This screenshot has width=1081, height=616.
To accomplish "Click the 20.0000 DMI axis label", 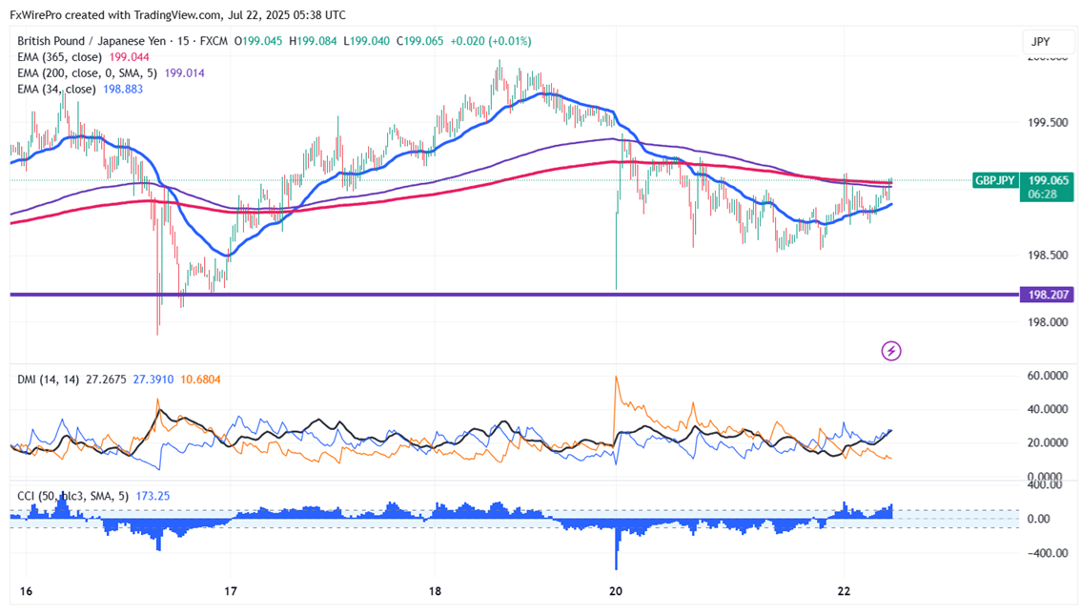I will (x=1048, y=442).
